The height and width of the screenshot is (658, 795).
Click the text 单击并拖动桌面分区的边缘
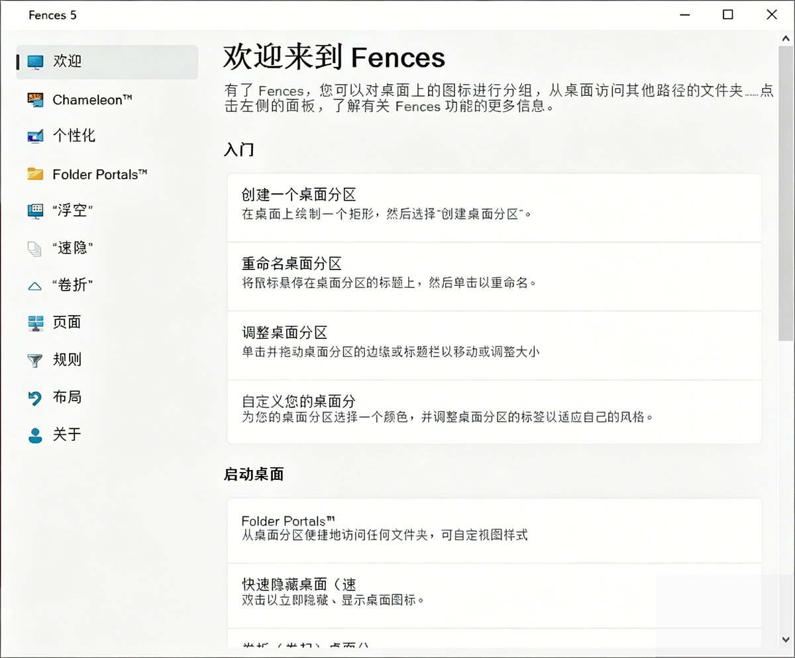[x=319, y=352]
